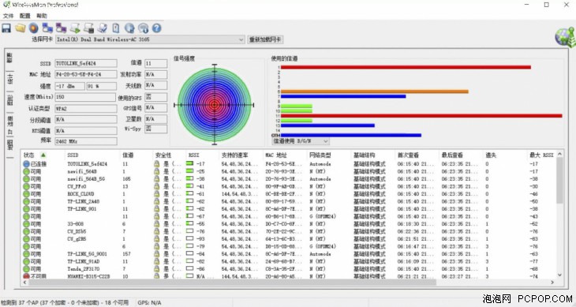The height and width of the screenshot is (307, 576).
Task: Click the blue network computers toolbar icon
Action: (x=47, y=28)
